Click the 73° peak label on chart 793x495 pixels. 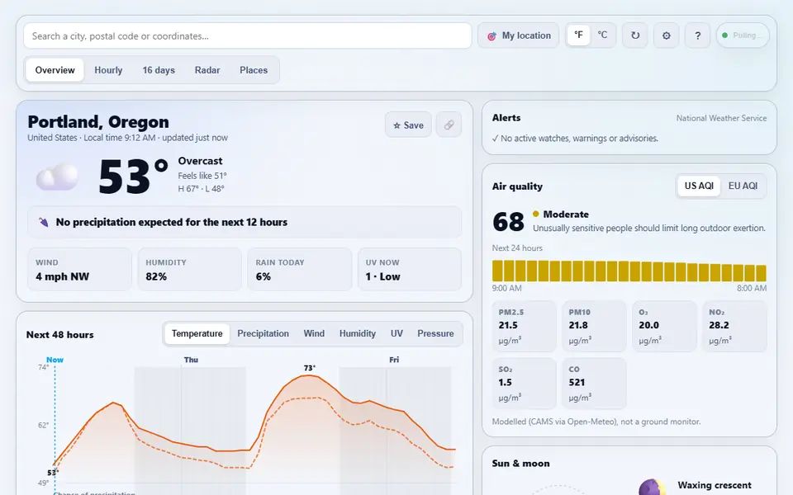(310, 368)
